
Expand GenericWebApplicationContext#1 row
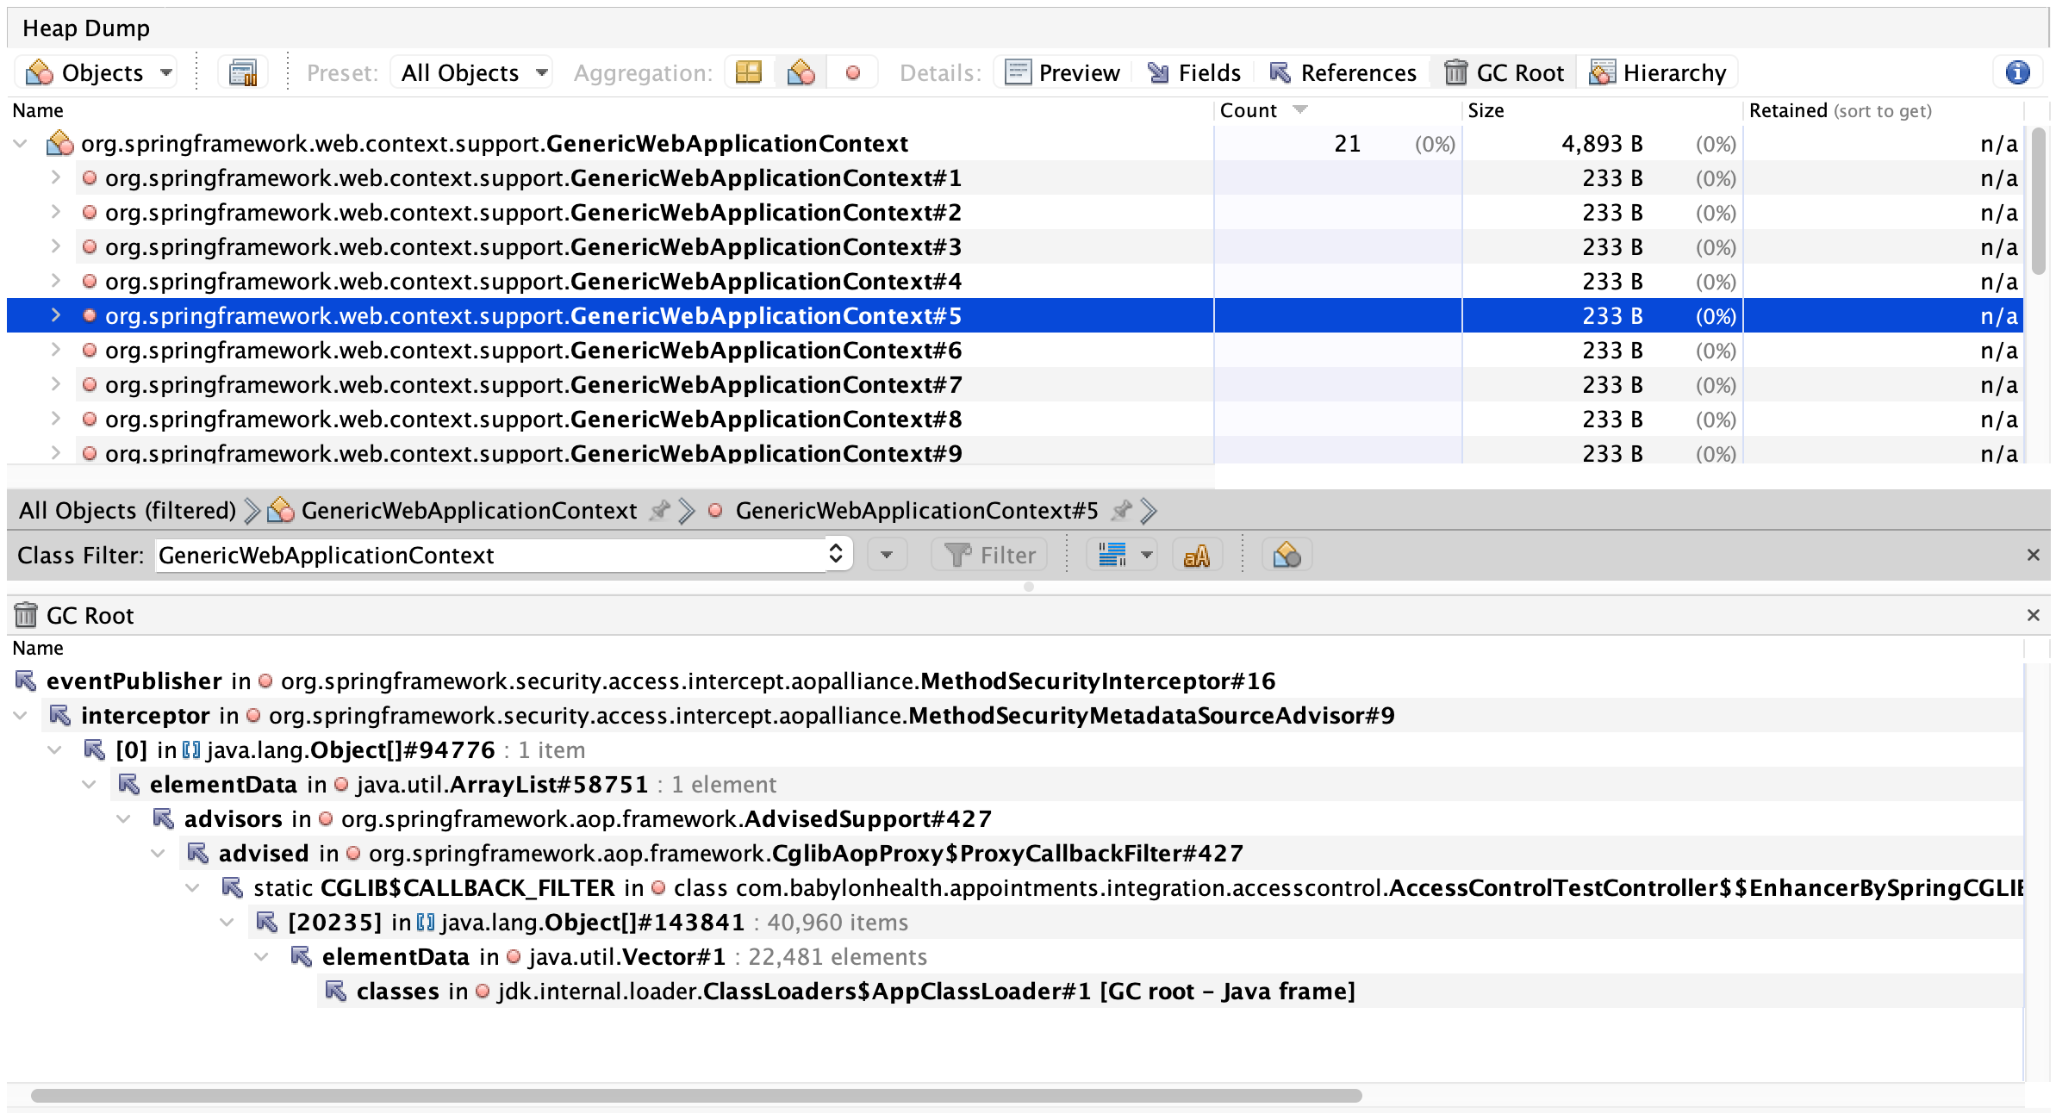[55, 177]
